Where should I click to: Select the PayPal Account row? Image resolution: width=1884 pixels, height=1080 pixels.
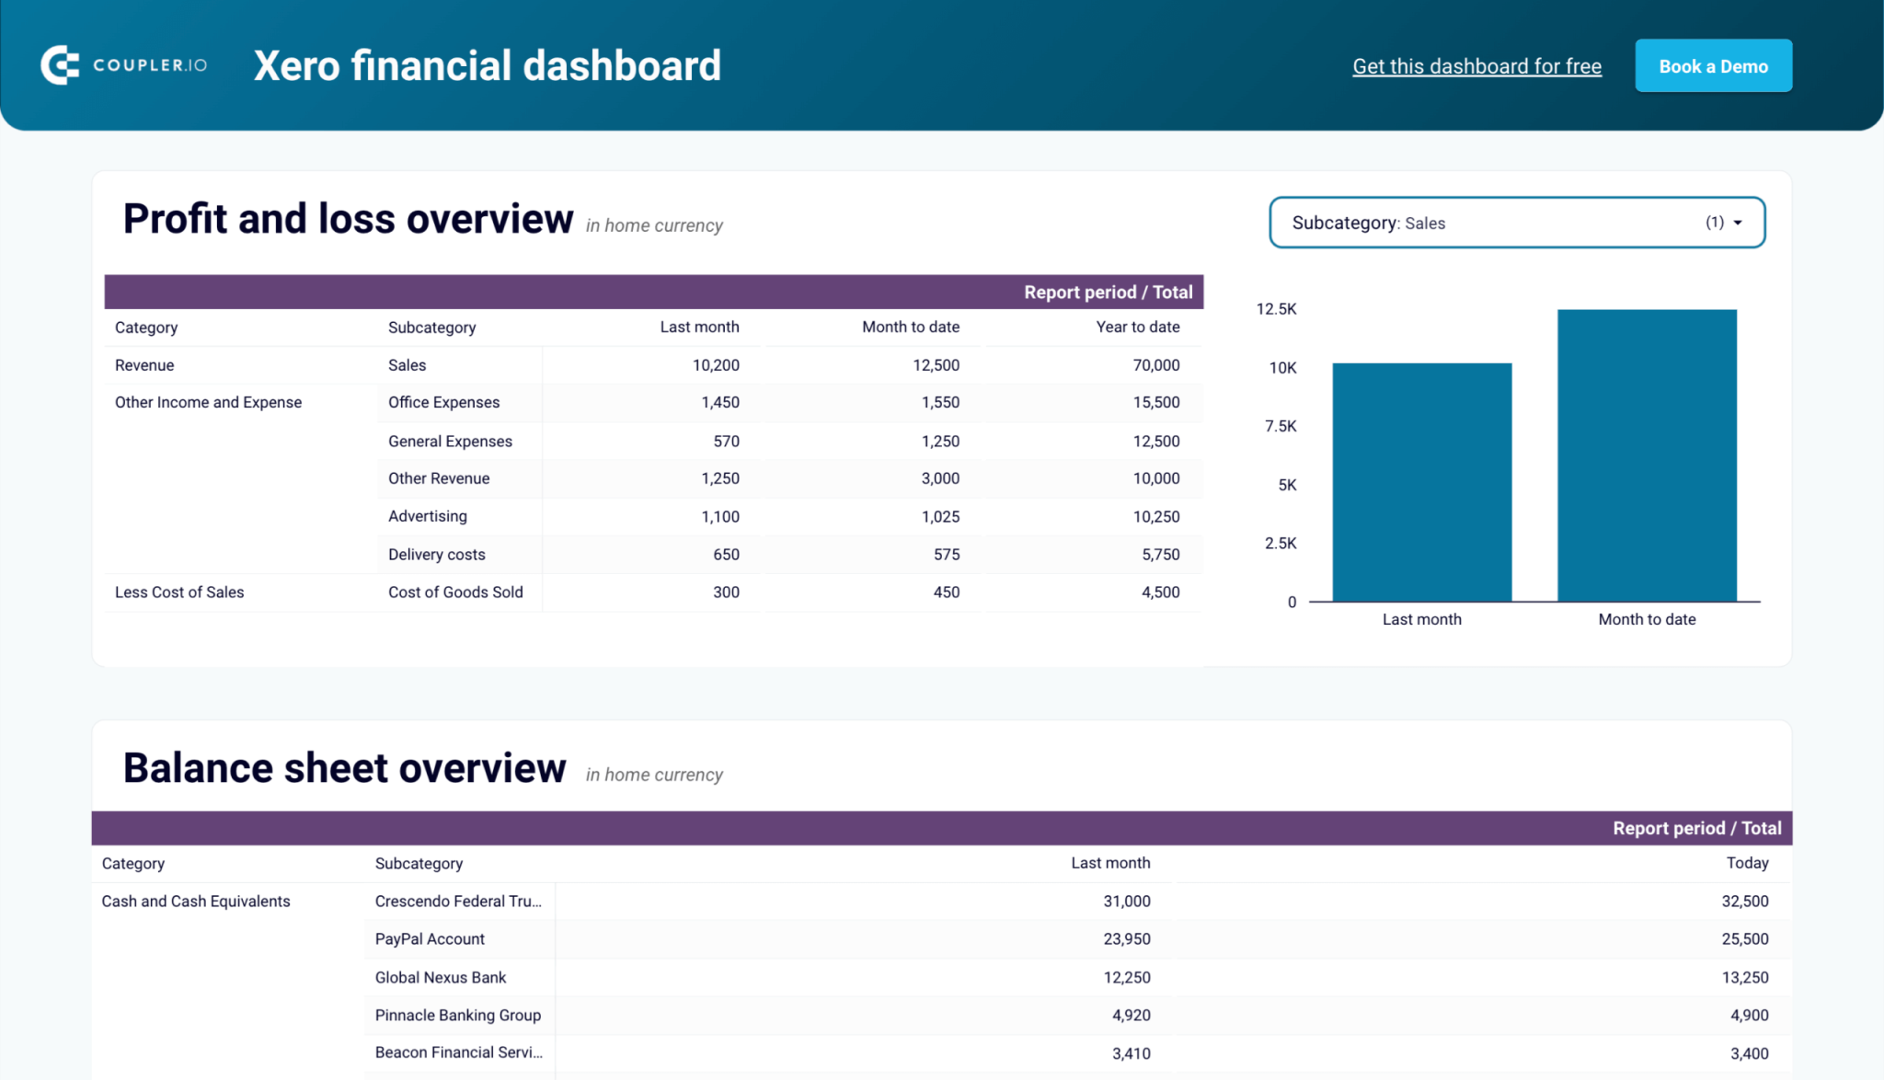point(429,938)
